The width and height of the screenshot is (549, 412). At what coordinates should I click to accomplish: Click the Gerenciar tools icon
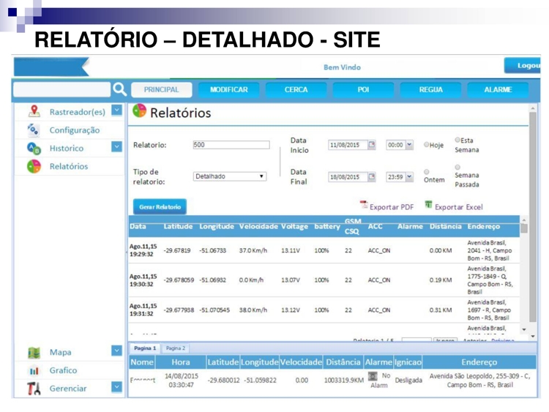click(32, 389)
